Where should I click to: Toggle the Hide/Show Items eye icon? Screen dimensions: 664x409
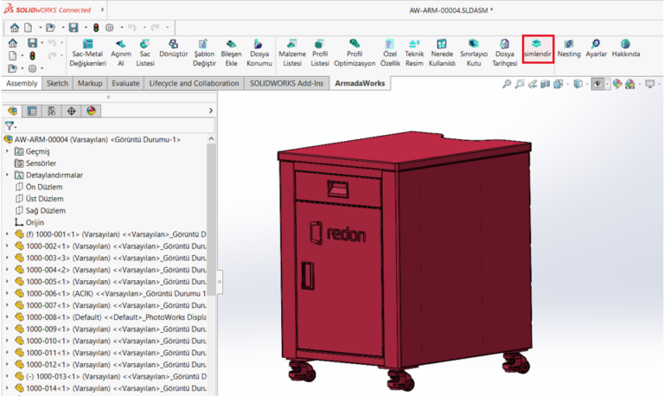598,84
